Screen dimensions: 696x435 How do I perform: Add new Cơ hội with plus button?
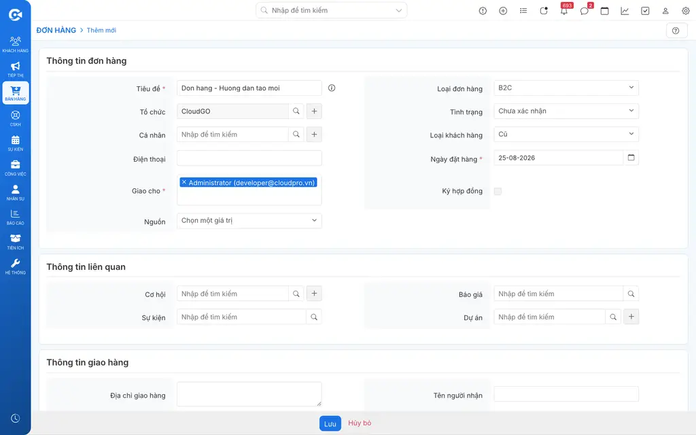click(314, 294)
